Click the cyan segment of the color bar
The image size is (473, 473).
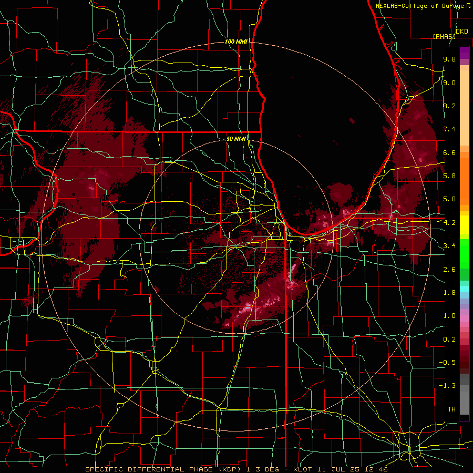pos(464,289)
